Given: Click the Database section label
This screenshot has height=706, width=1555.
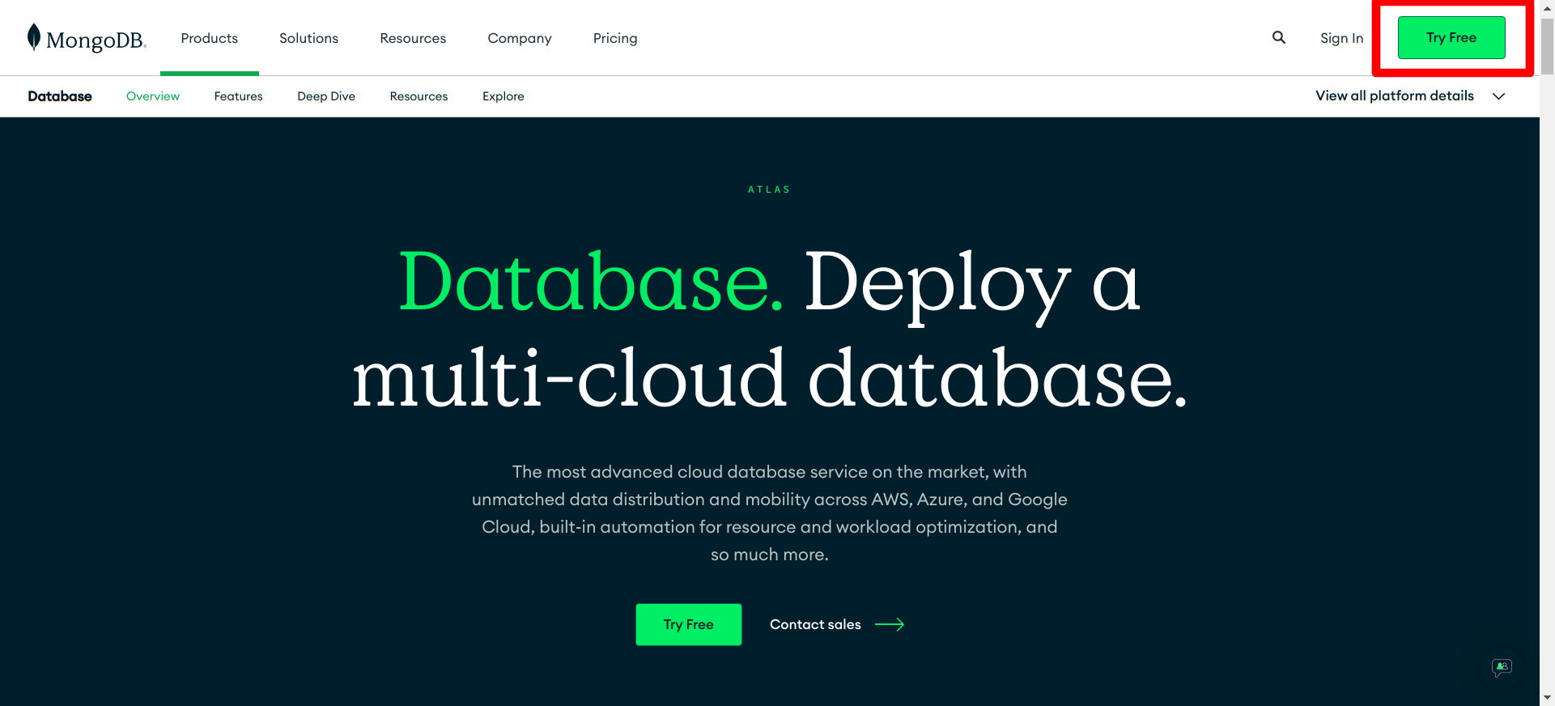Looking at the screenshot, I should [x=60, y=96].
